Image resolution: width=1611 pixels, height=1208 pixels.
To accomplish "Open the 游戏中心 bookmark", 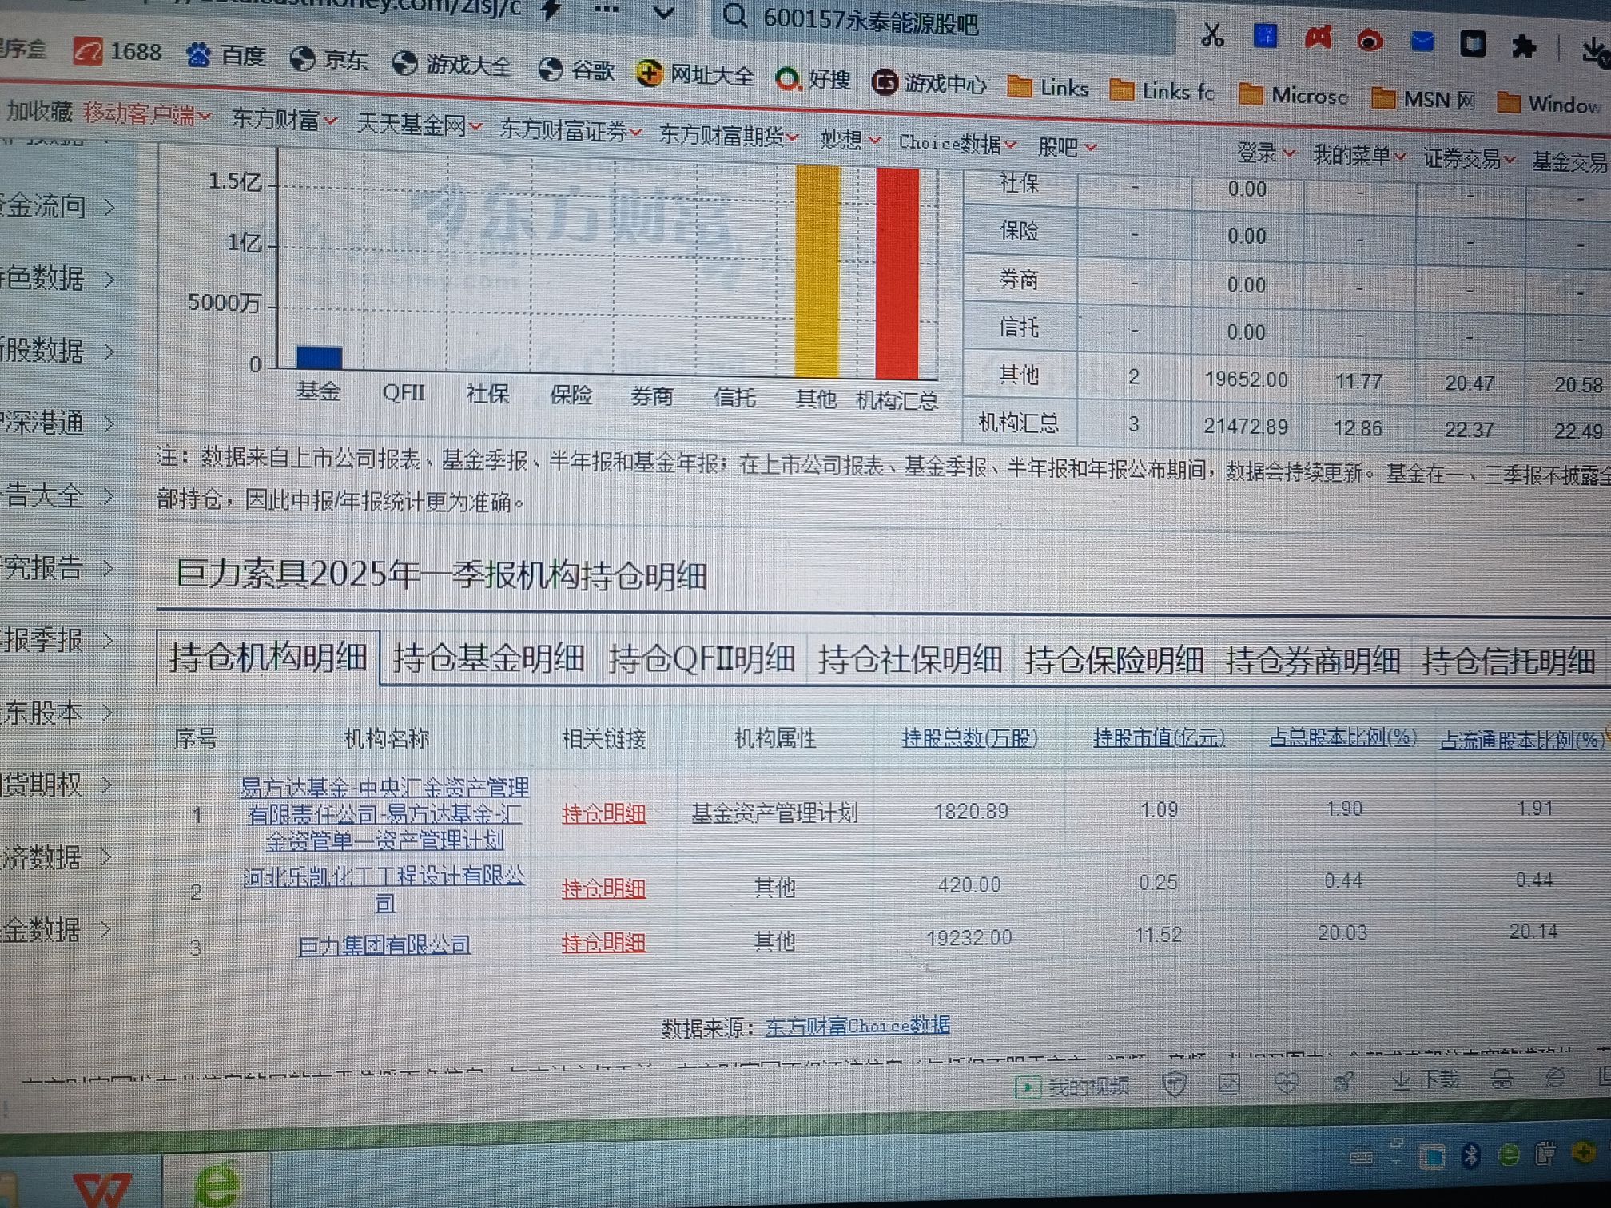I will pos(929,82).
